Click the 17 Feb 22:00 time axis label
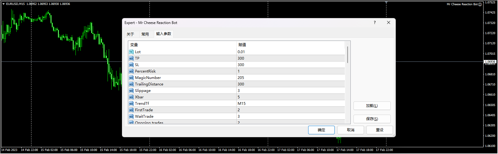The image size is (498, 154). coord(384,150)
